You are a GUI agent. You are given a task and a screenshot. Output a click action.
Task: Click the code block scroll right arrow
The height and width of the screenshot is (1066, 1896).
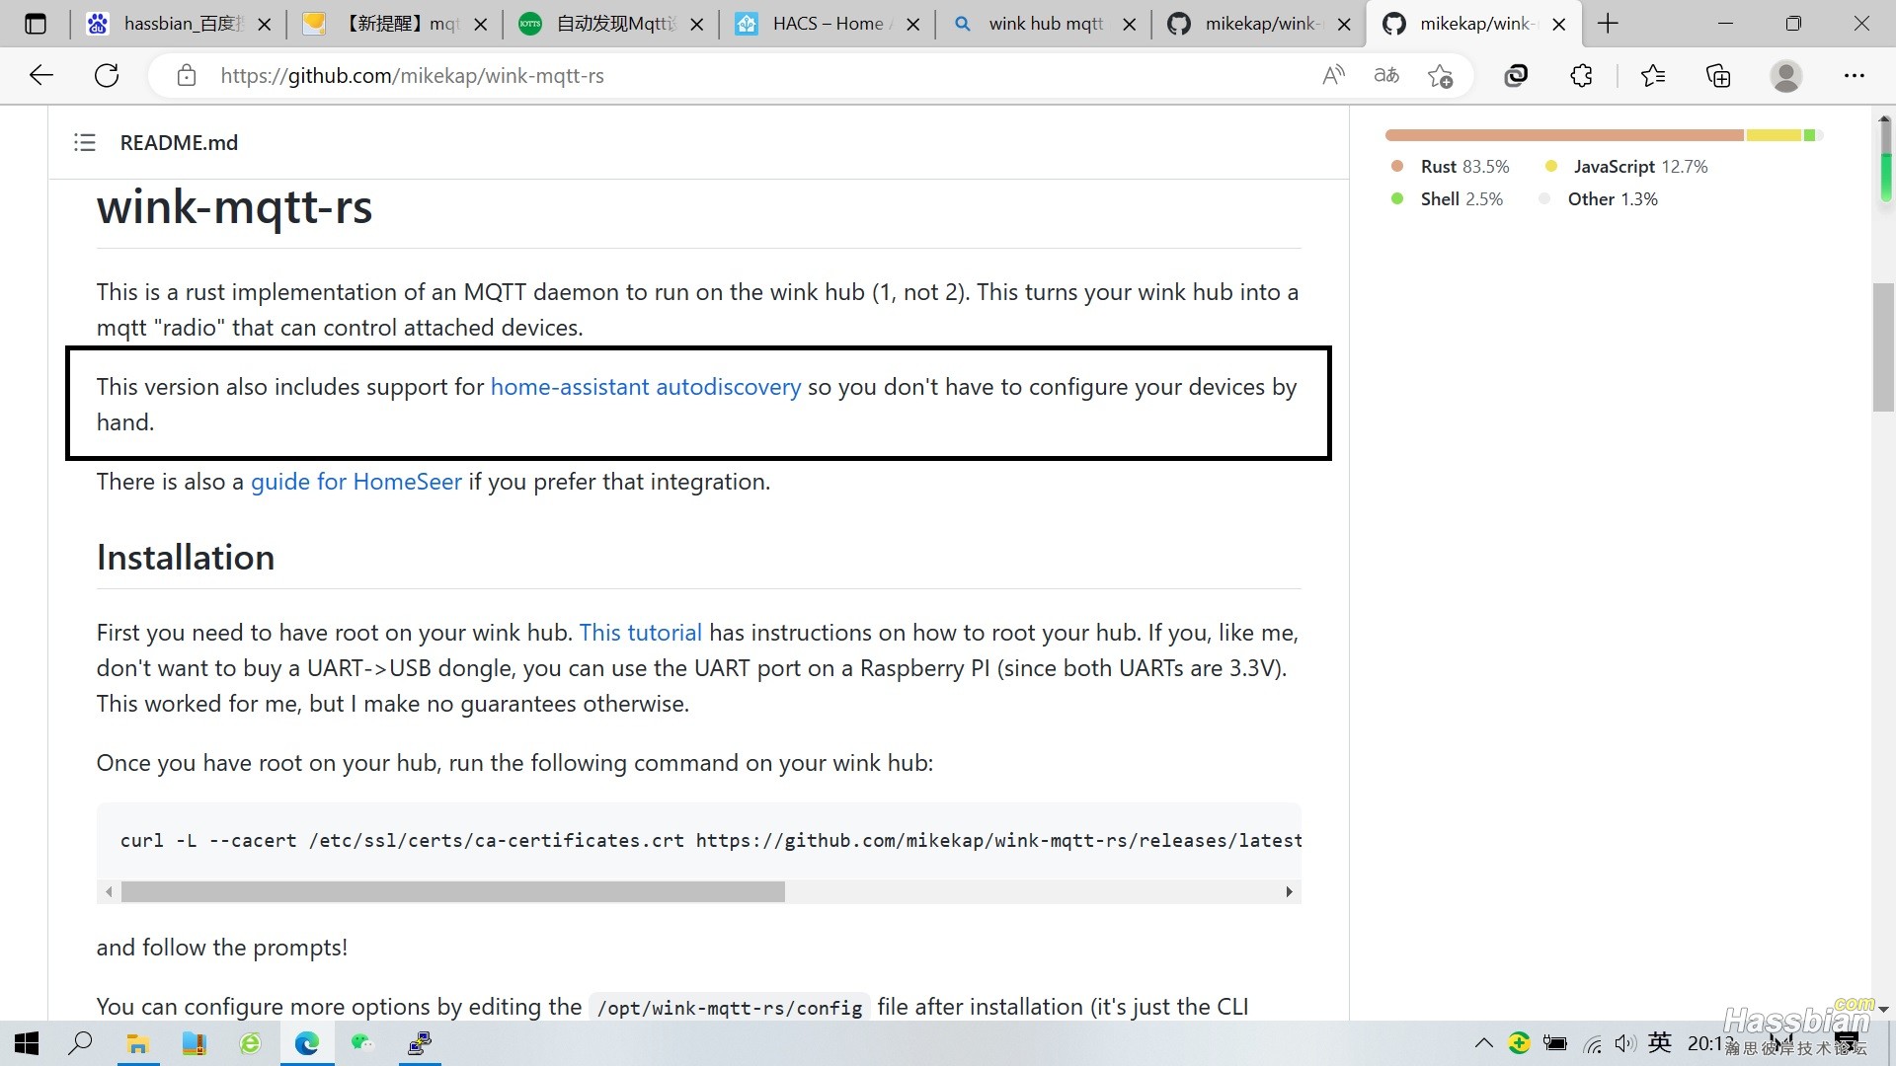[1289, 892]
